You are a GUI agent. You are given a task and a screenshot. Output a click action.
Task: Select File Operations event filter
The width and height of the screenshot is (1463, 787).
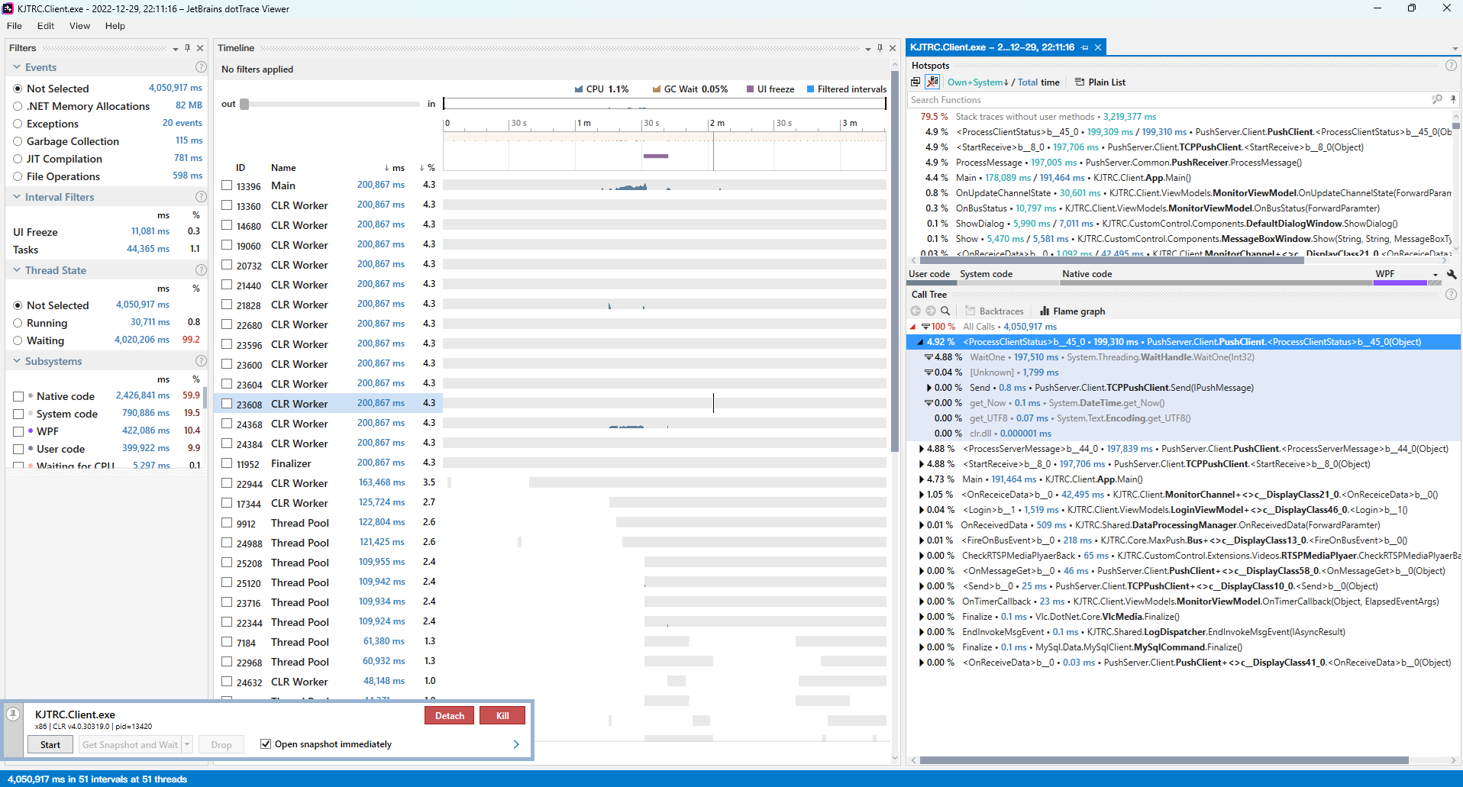click(18, 176)
